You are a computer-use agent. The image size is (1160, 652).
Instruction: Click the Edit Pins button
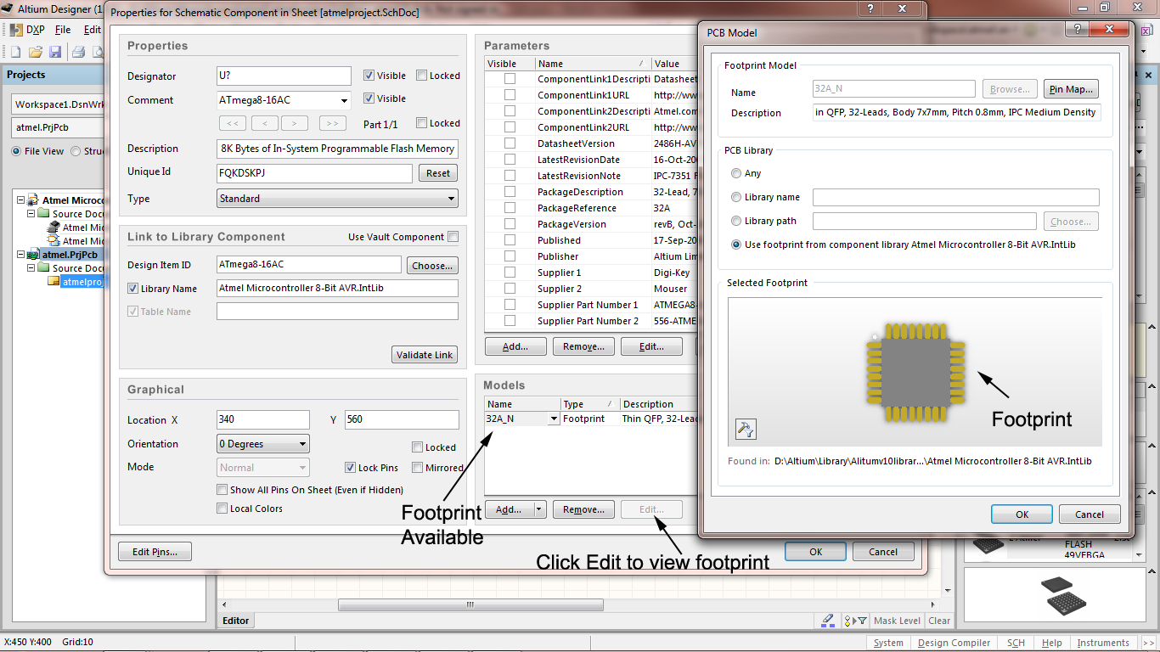point(155,552)
